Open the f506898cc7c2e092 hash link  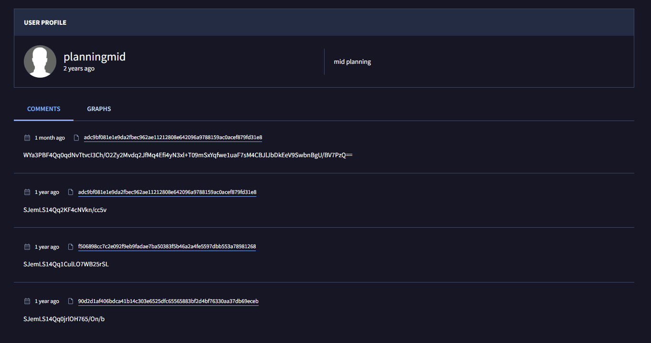[167, 247]
